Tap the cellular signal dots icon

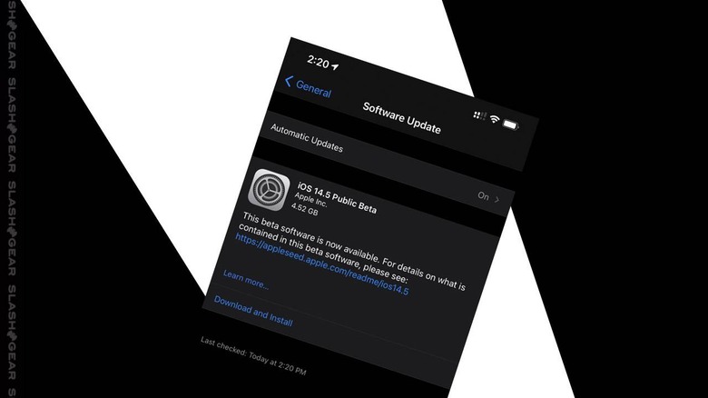[x=479, y=115]
